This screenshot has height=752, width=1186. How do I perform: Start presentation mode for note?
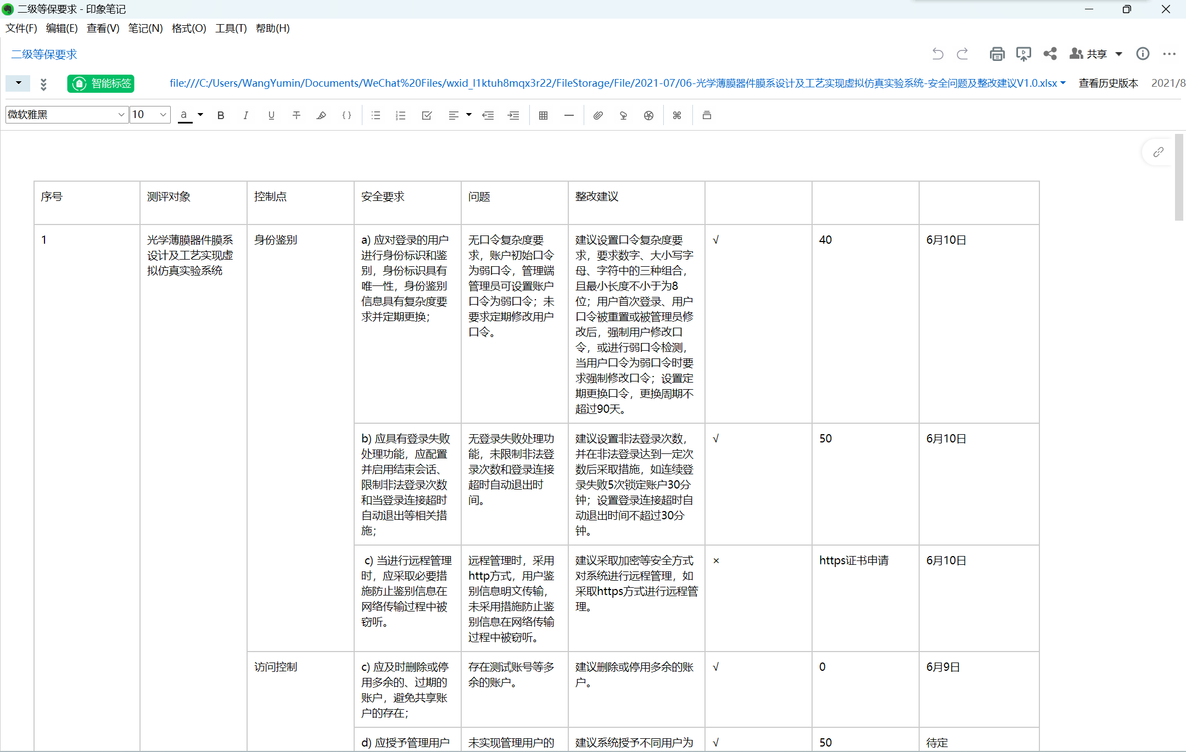pyautogui.click(x=1023, y=54)
